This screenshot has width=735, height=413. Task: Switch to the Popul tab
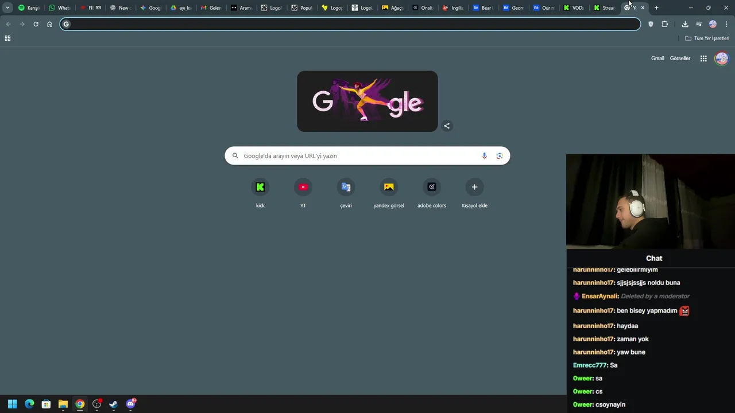(301, 8)
